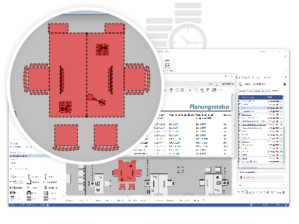Click the circle shape in stencil panel

pos(45,187)
